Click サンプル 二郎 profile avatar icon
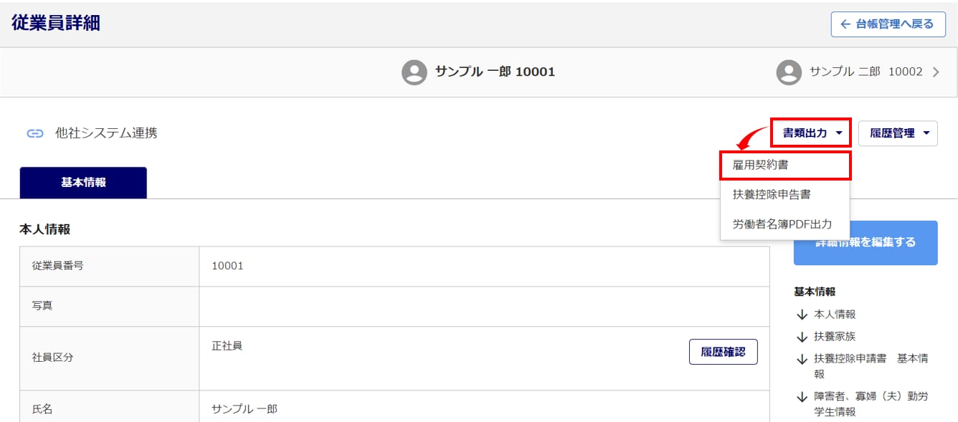Viewport: 958px width, 422px height. (789, 72)
